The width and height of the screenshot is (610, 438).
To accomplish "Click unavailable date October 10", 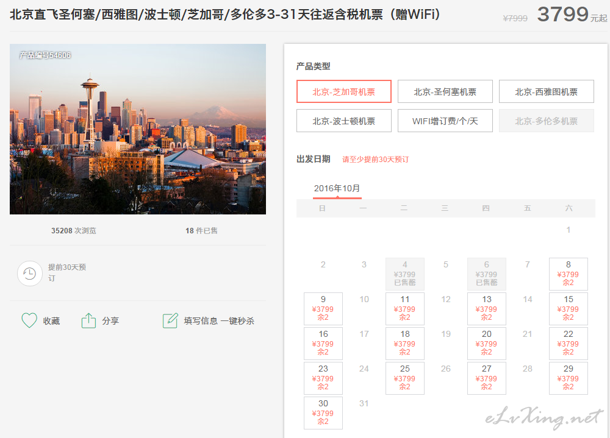I will [x=364, y=299].
